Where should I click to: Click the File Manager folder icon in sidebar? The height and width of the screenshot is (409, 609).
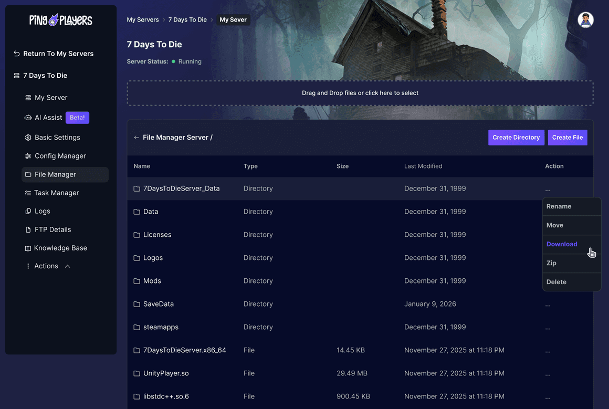click(28, 174)
